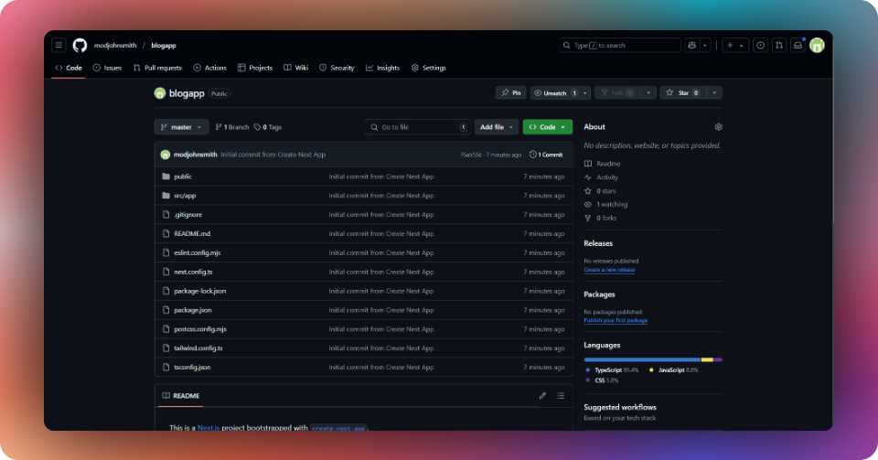Open the eslint.config.mjs file
Viewport: 878px width, 460px height.
(198, 252)
